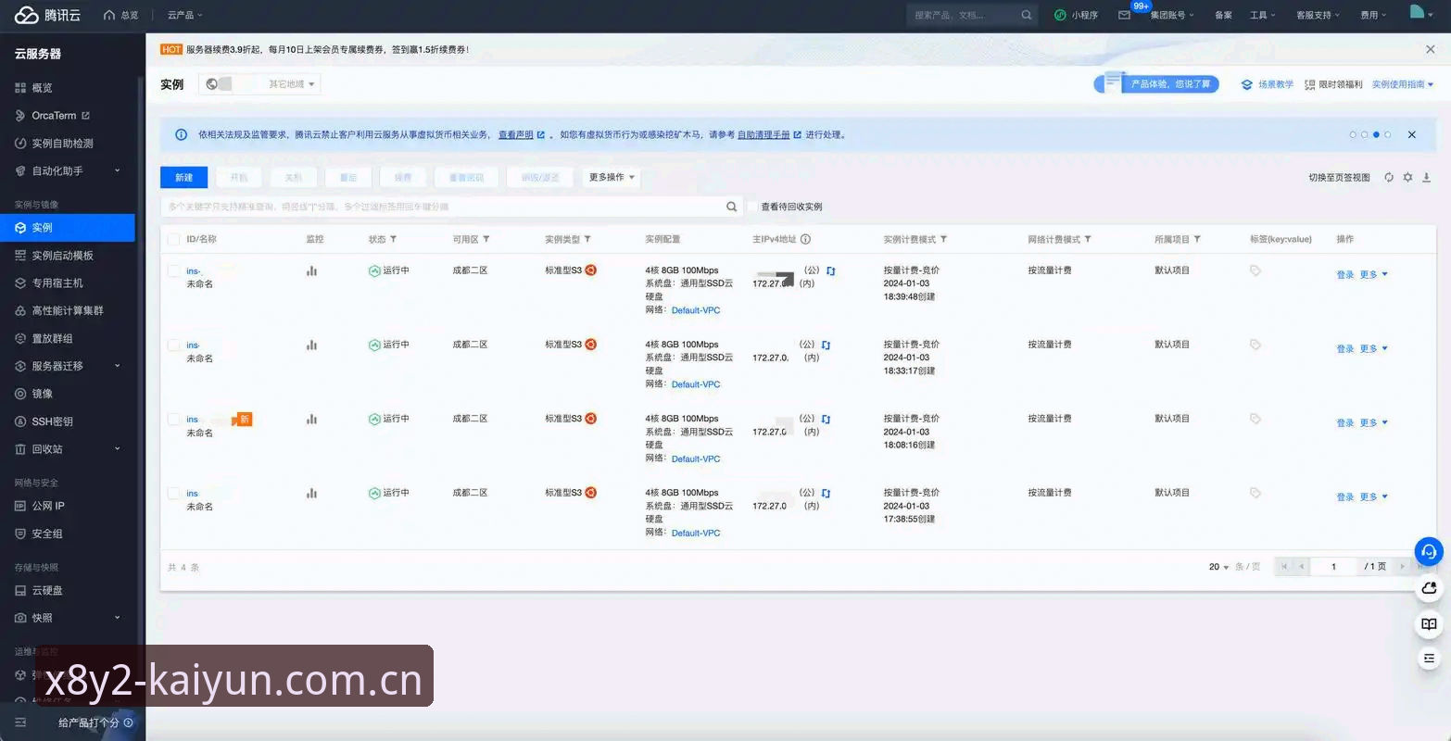Refresh the instance list
Image resolution: width=1451 pixels, height=741 pixels.
pos(1389,177)
